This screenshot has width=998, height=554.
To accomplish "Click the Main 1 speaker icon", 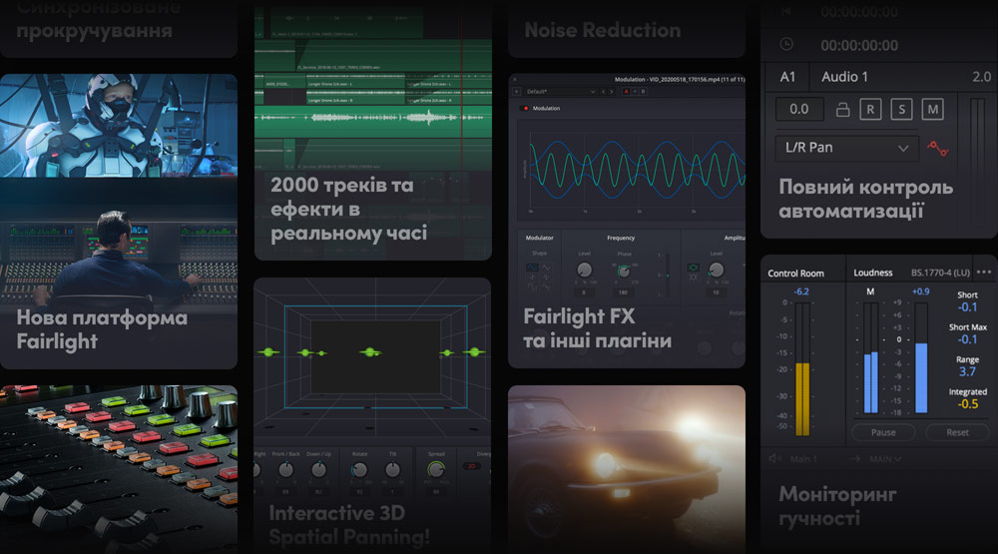I will pos(774,459).
